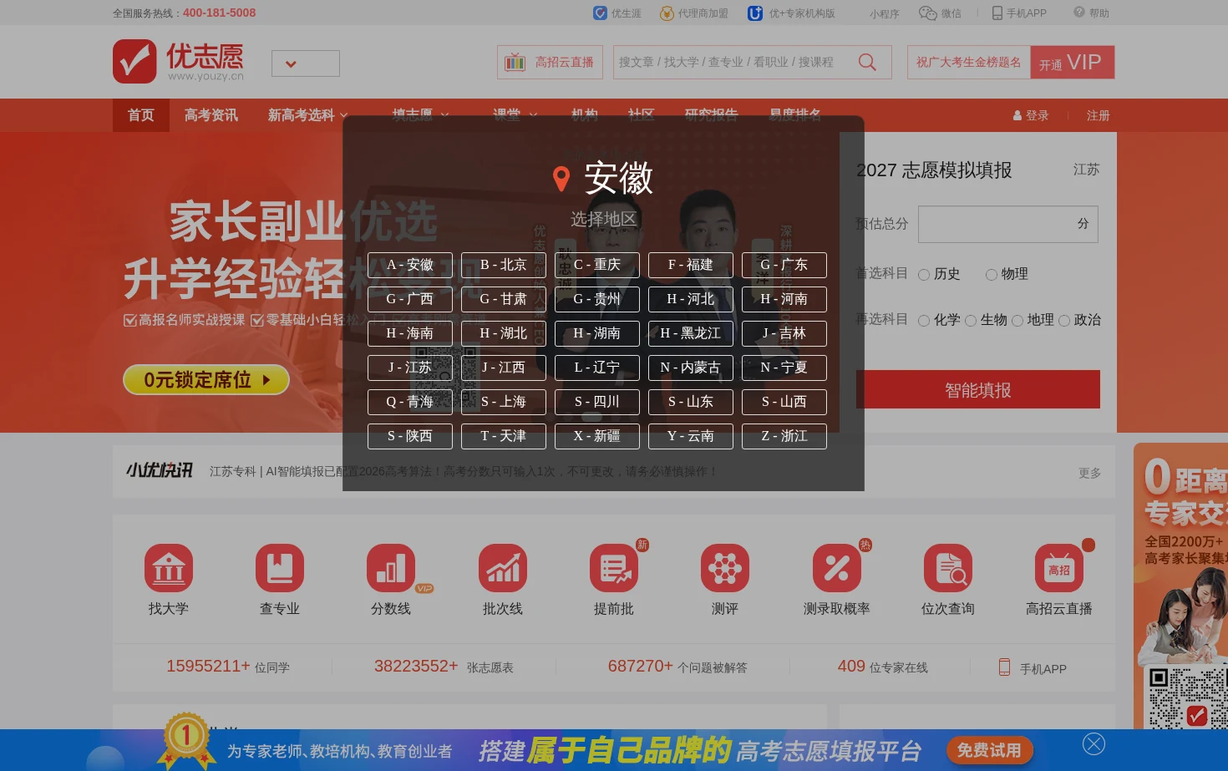Choose A - 安徽 region
The image size is (1228, 771).
point(410,265)
